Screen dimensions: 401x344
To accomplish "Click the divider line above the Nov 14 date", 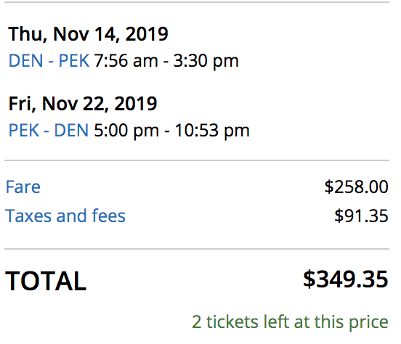I will click(x=197, y=2).
